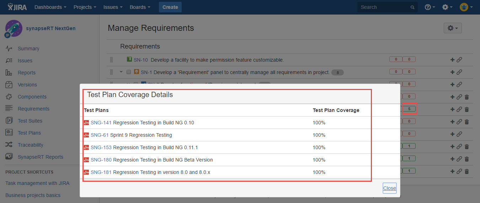Open Reports from the sidebar
Screen dimensions: 480x203
27,73
